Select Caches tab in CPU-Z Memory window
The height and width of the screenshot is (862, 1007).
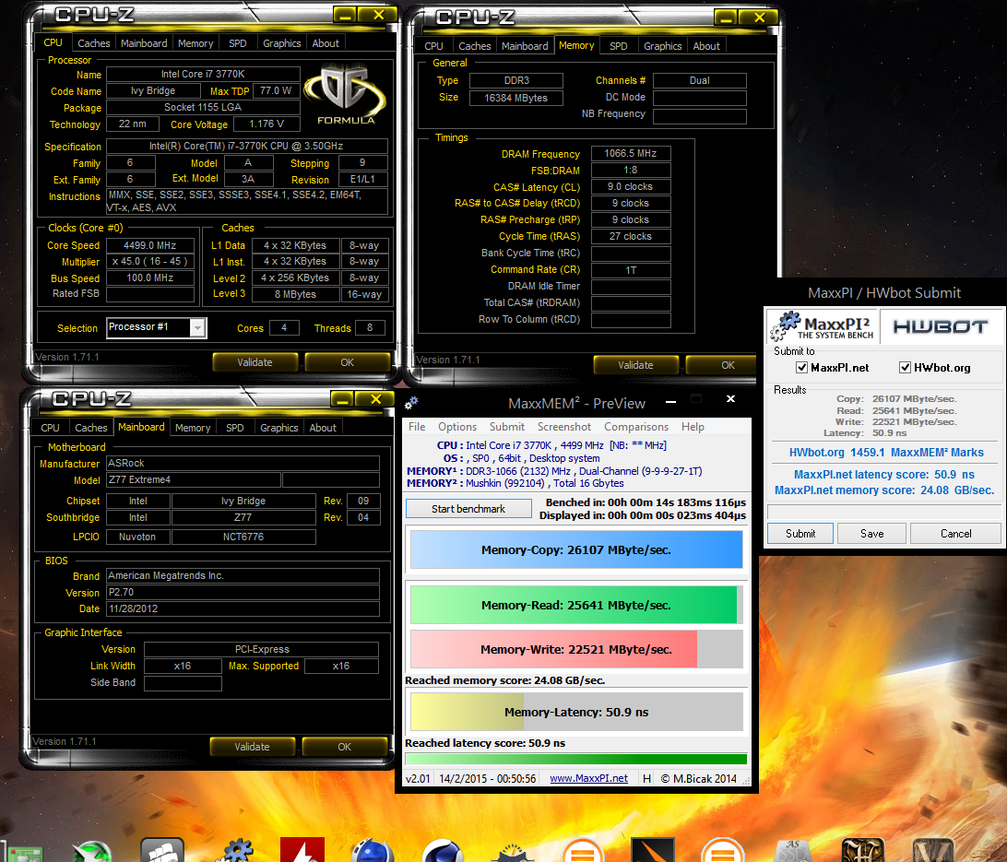coord(475,46)
